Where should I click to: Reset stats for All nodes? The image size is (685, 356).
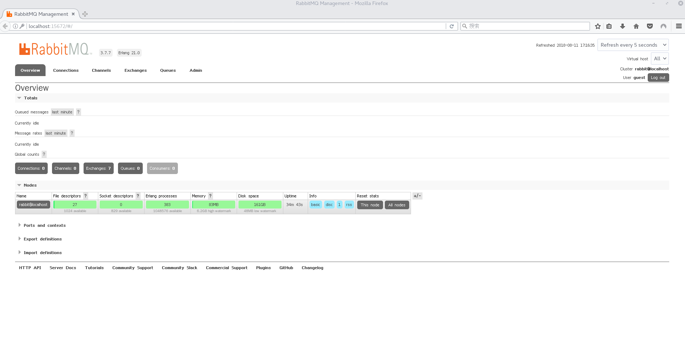397,205
